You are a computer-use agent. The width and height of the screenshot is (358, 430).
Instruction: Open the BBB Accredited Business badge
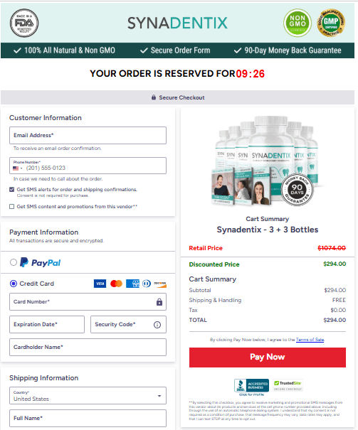pos(251,385)
